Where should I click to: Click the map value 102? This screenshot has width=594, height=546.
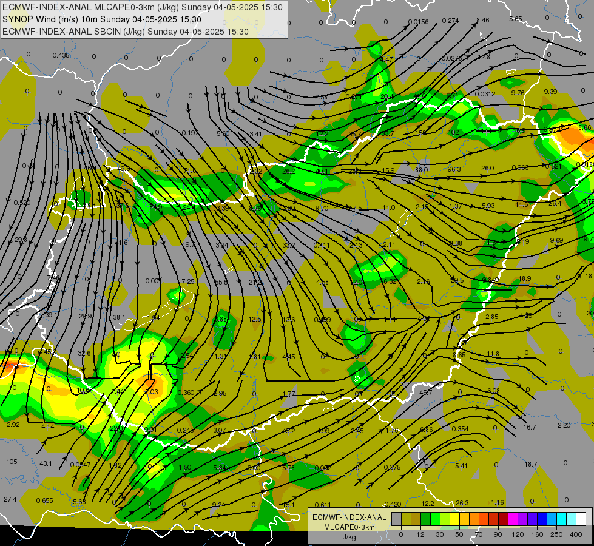(x=453, y=132)
